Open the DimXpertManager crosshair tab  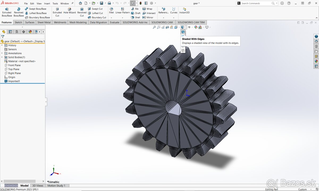point(23,32)
